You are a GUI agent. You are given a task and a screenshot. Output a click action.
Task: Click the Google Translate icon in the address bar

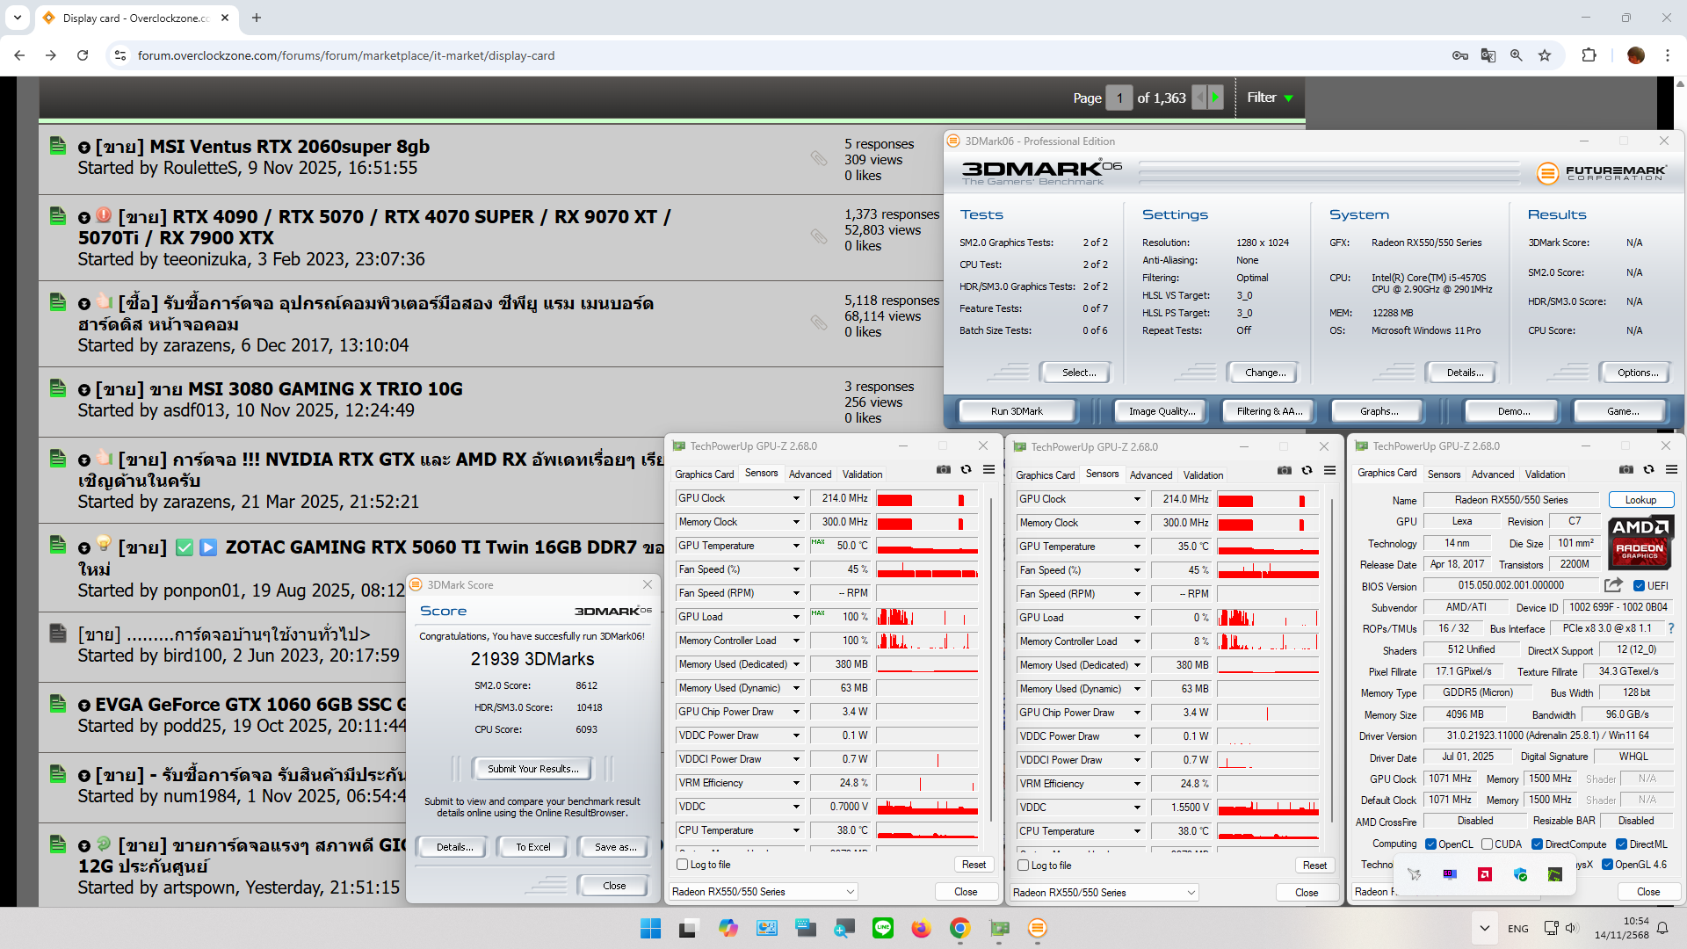[1488, 55]
